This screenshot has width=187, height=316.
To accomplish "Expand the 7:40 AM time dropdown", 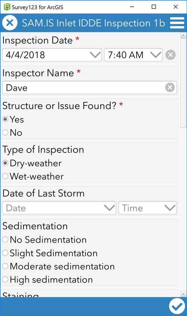I will pos(133,55).
